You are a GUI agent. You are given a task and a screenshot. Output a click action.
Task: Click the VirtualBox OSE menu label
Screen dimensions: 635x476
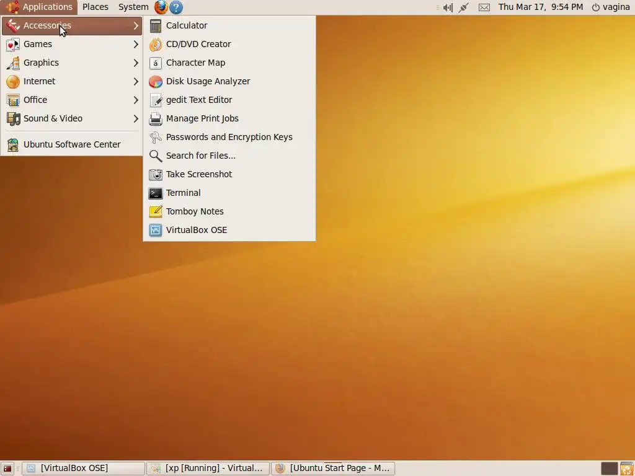[197, 231]
